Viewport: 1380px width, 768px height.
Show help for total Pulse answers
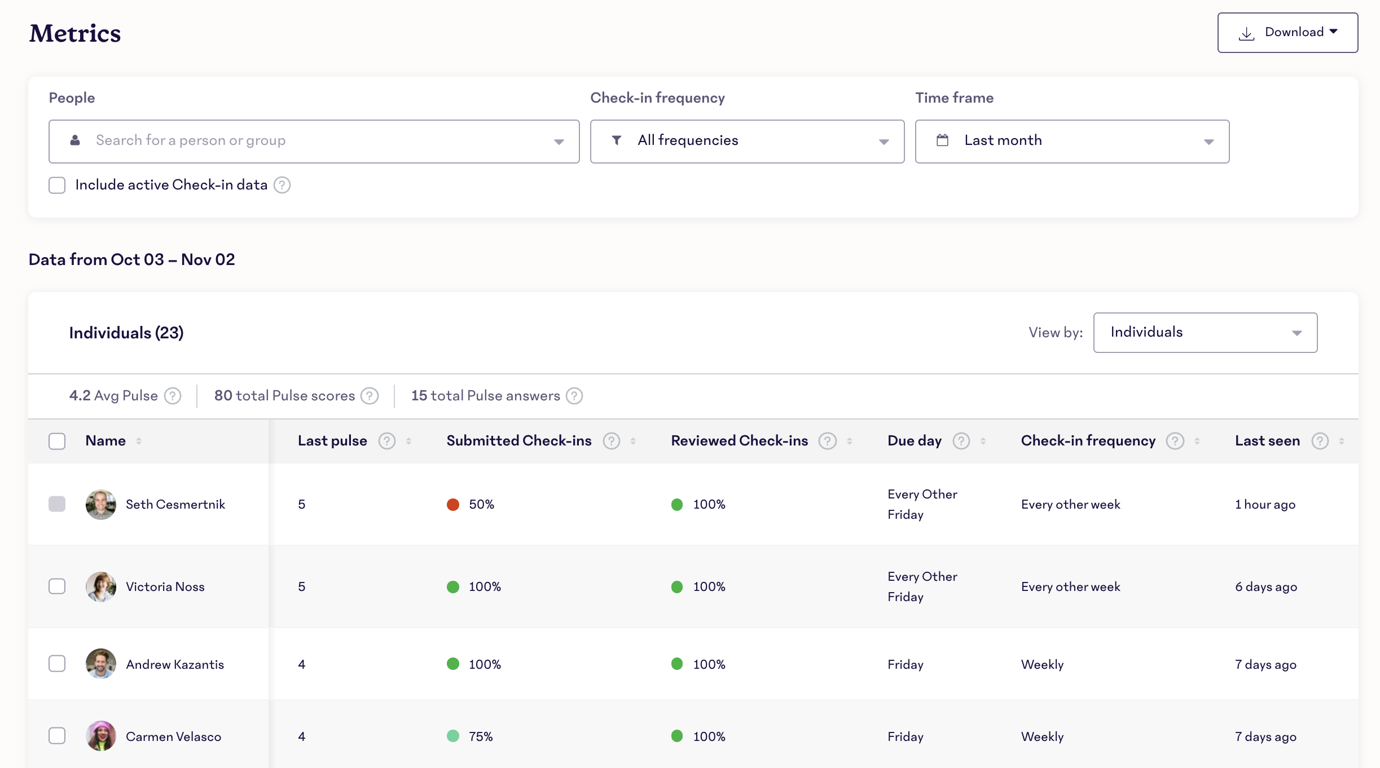click(x=574, y=396)
